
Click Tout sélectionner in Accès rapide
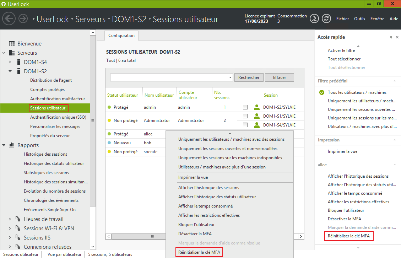(344, 59)
